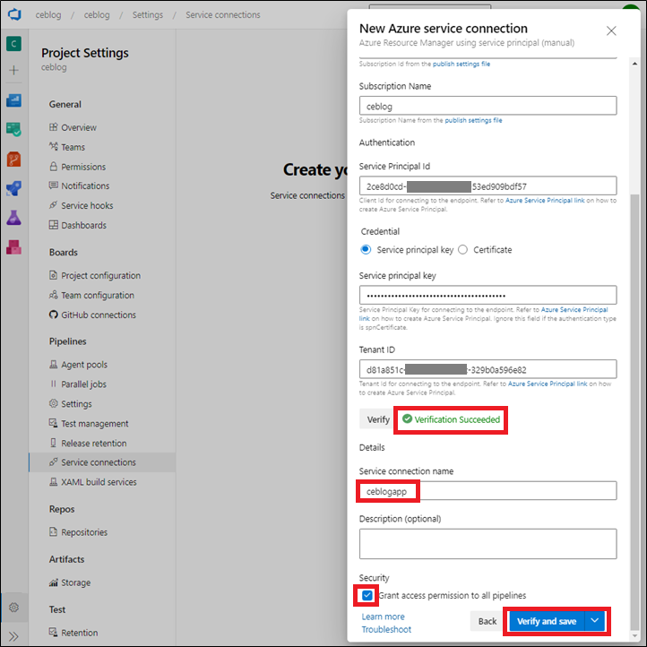Image resolution: width=647 pixels, height=647 pixels.
Task: Open Azure Service Principal link under Tenant ID
Action: (548, 384)
